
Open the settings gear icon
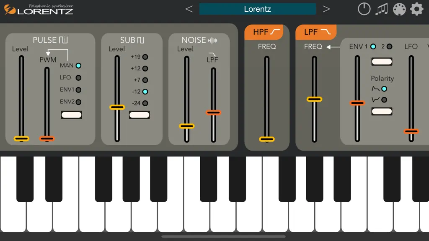[x=417, y=9]
